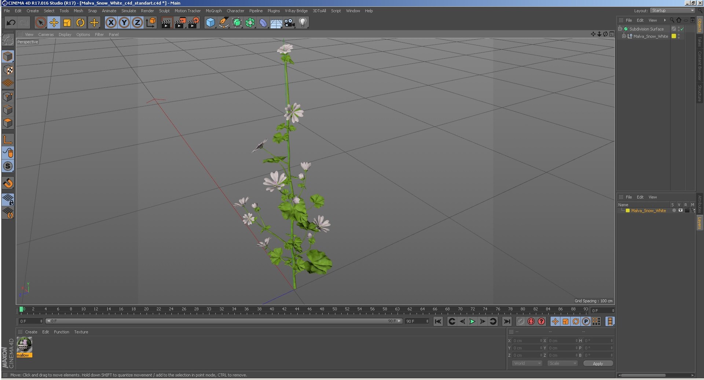704x380 pixels.
Task: Go to start of animation
Action: click(x=438, y=321)
